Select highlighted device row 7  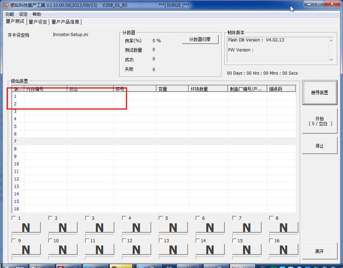pyautogui.click(x=154, y=142)
